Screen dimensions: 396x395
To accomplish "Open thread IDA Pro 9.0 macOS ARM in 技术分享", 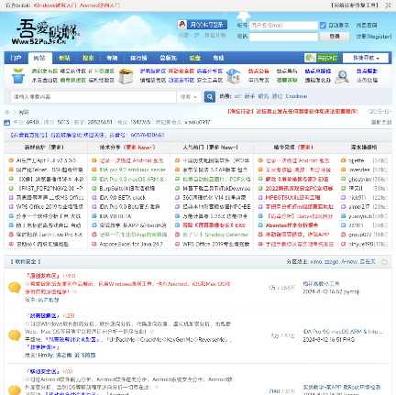I will coord(133,180).
